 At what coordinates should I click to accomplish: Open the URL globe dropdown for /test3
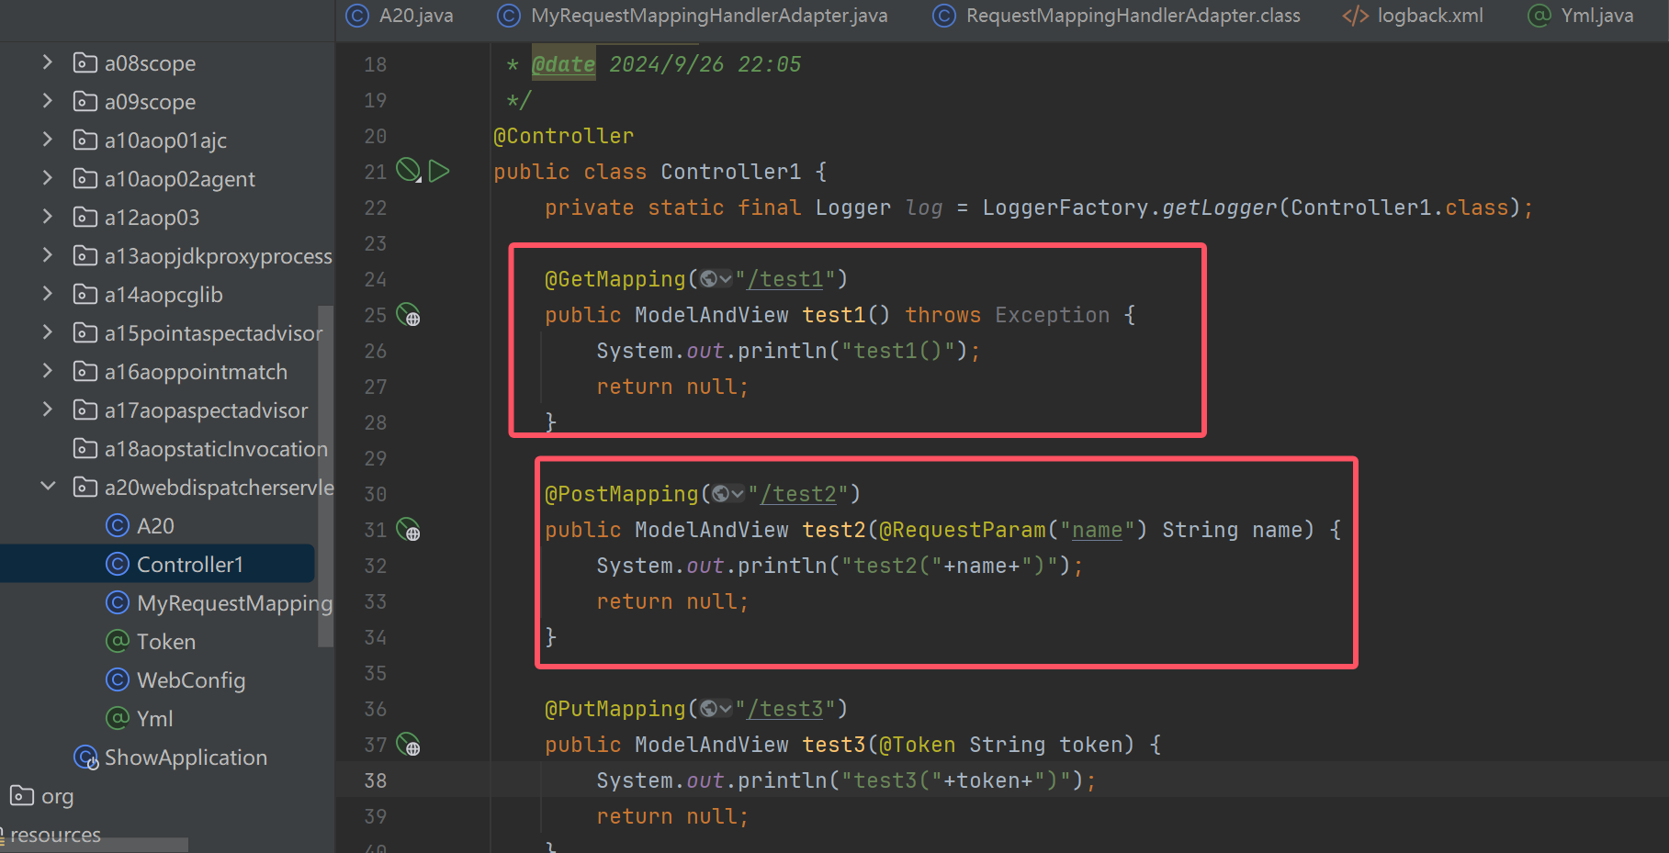(x=716, y=709)
